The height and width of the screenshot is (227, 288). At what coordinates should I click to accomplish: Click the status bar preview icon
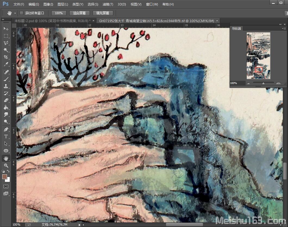(x=28, y=225)
